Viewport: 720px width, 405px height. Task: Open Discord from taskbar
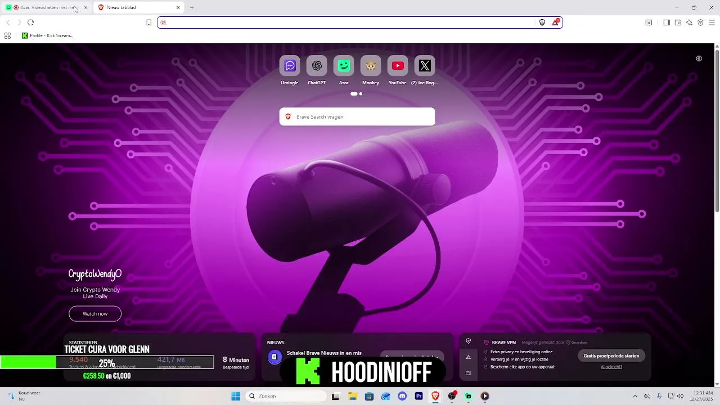402,396
